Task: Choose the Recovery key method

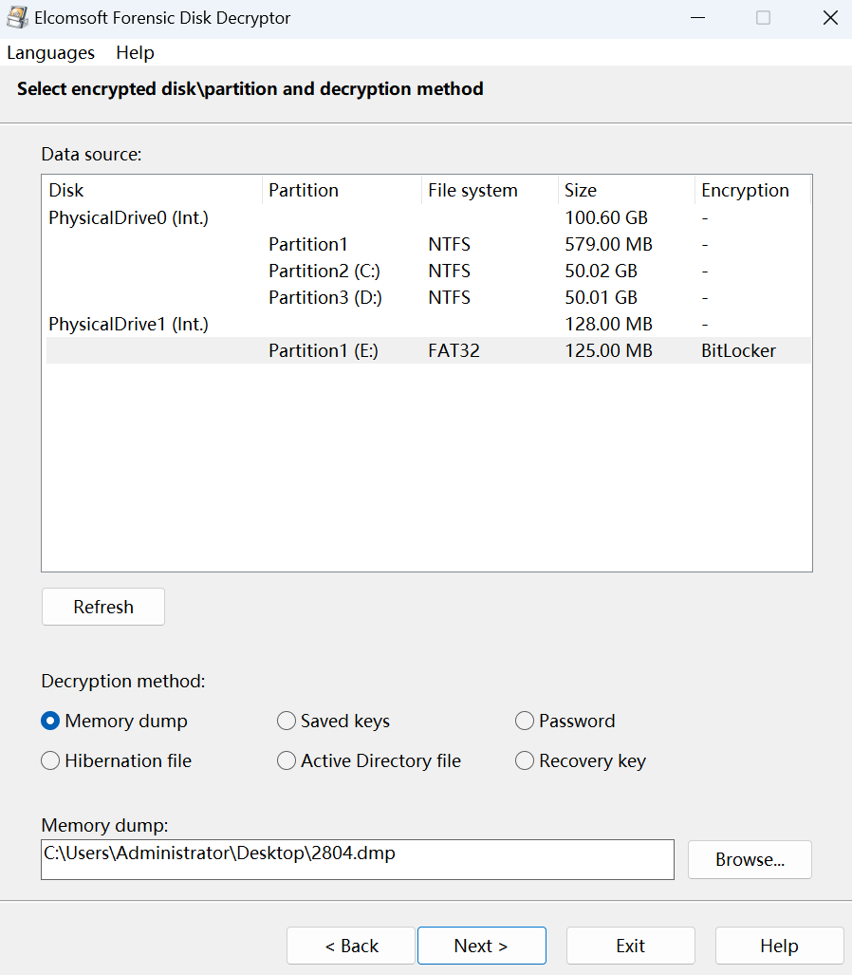Action: (x=525, y=761)
